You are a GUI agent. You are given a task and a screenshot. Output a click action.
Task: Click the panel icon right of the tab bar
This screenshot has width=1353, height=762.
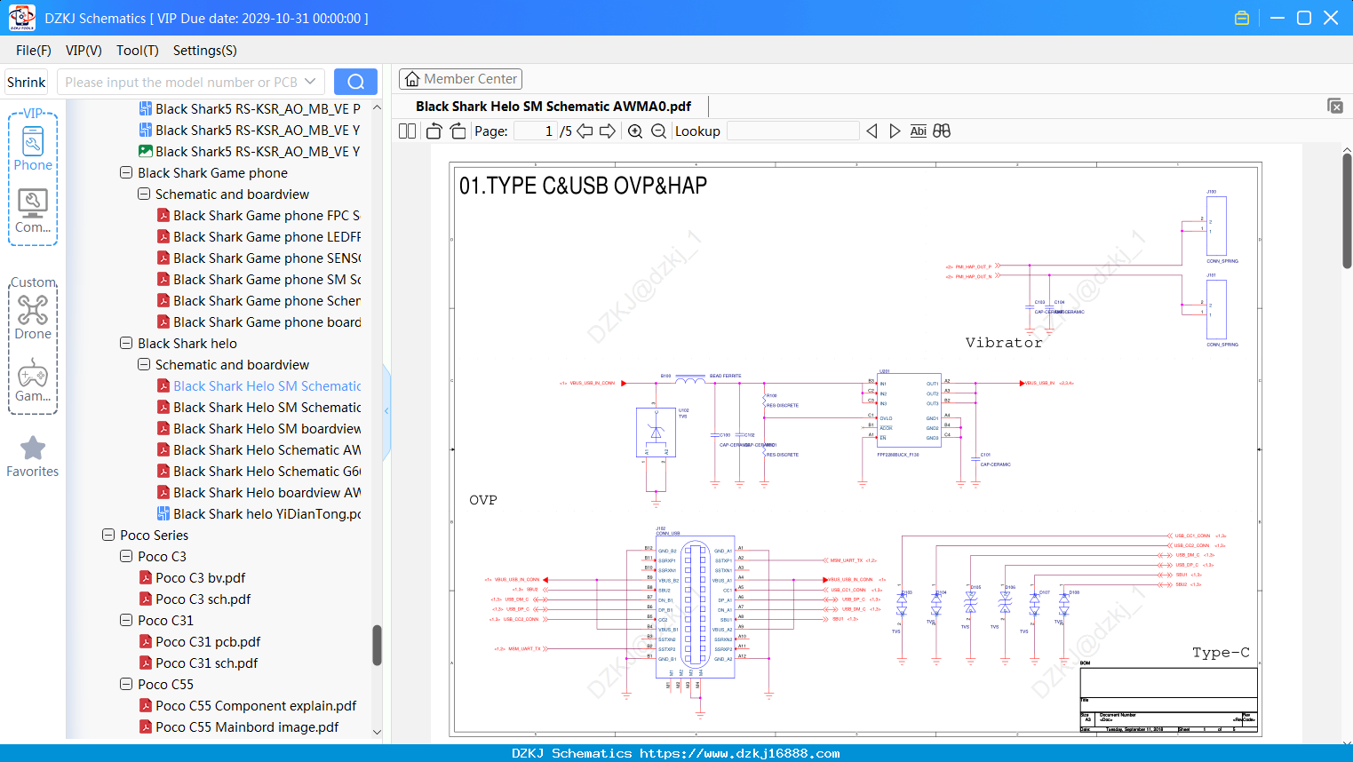coord(1335,106)
